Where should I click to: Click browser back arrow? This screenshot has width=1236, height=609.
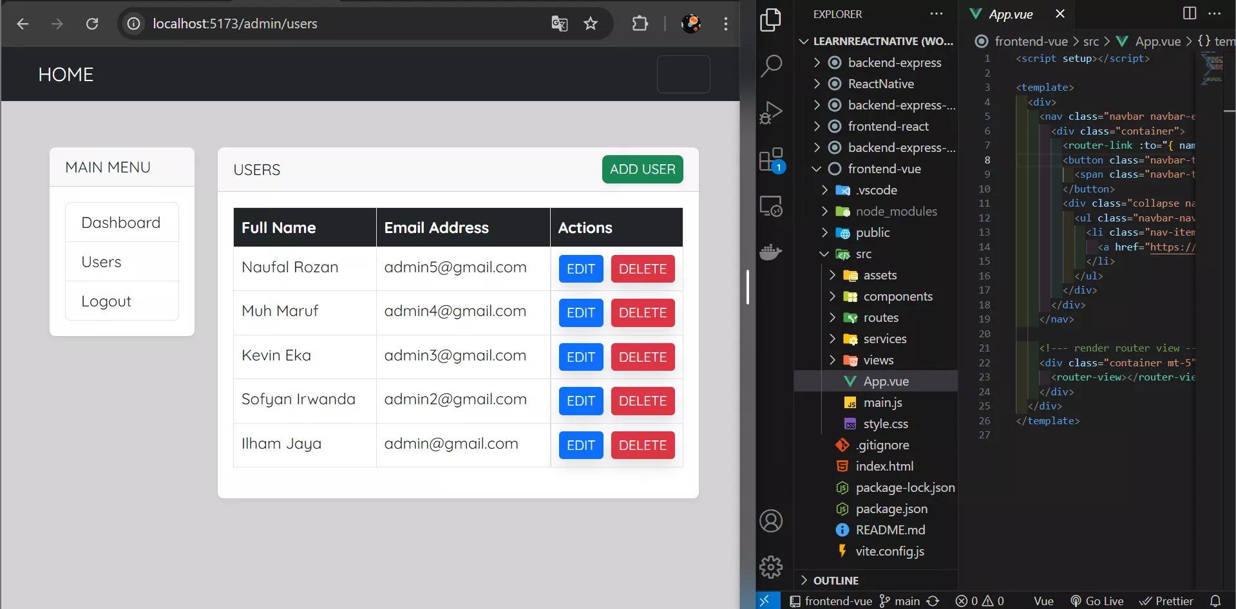(23, 24)
